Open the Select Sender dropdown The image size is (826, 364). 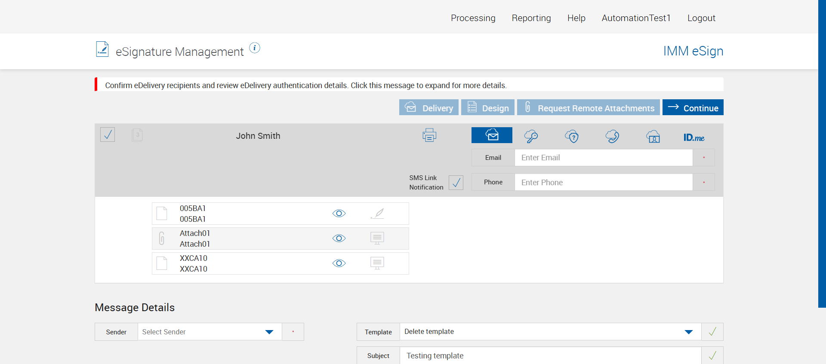210,332
